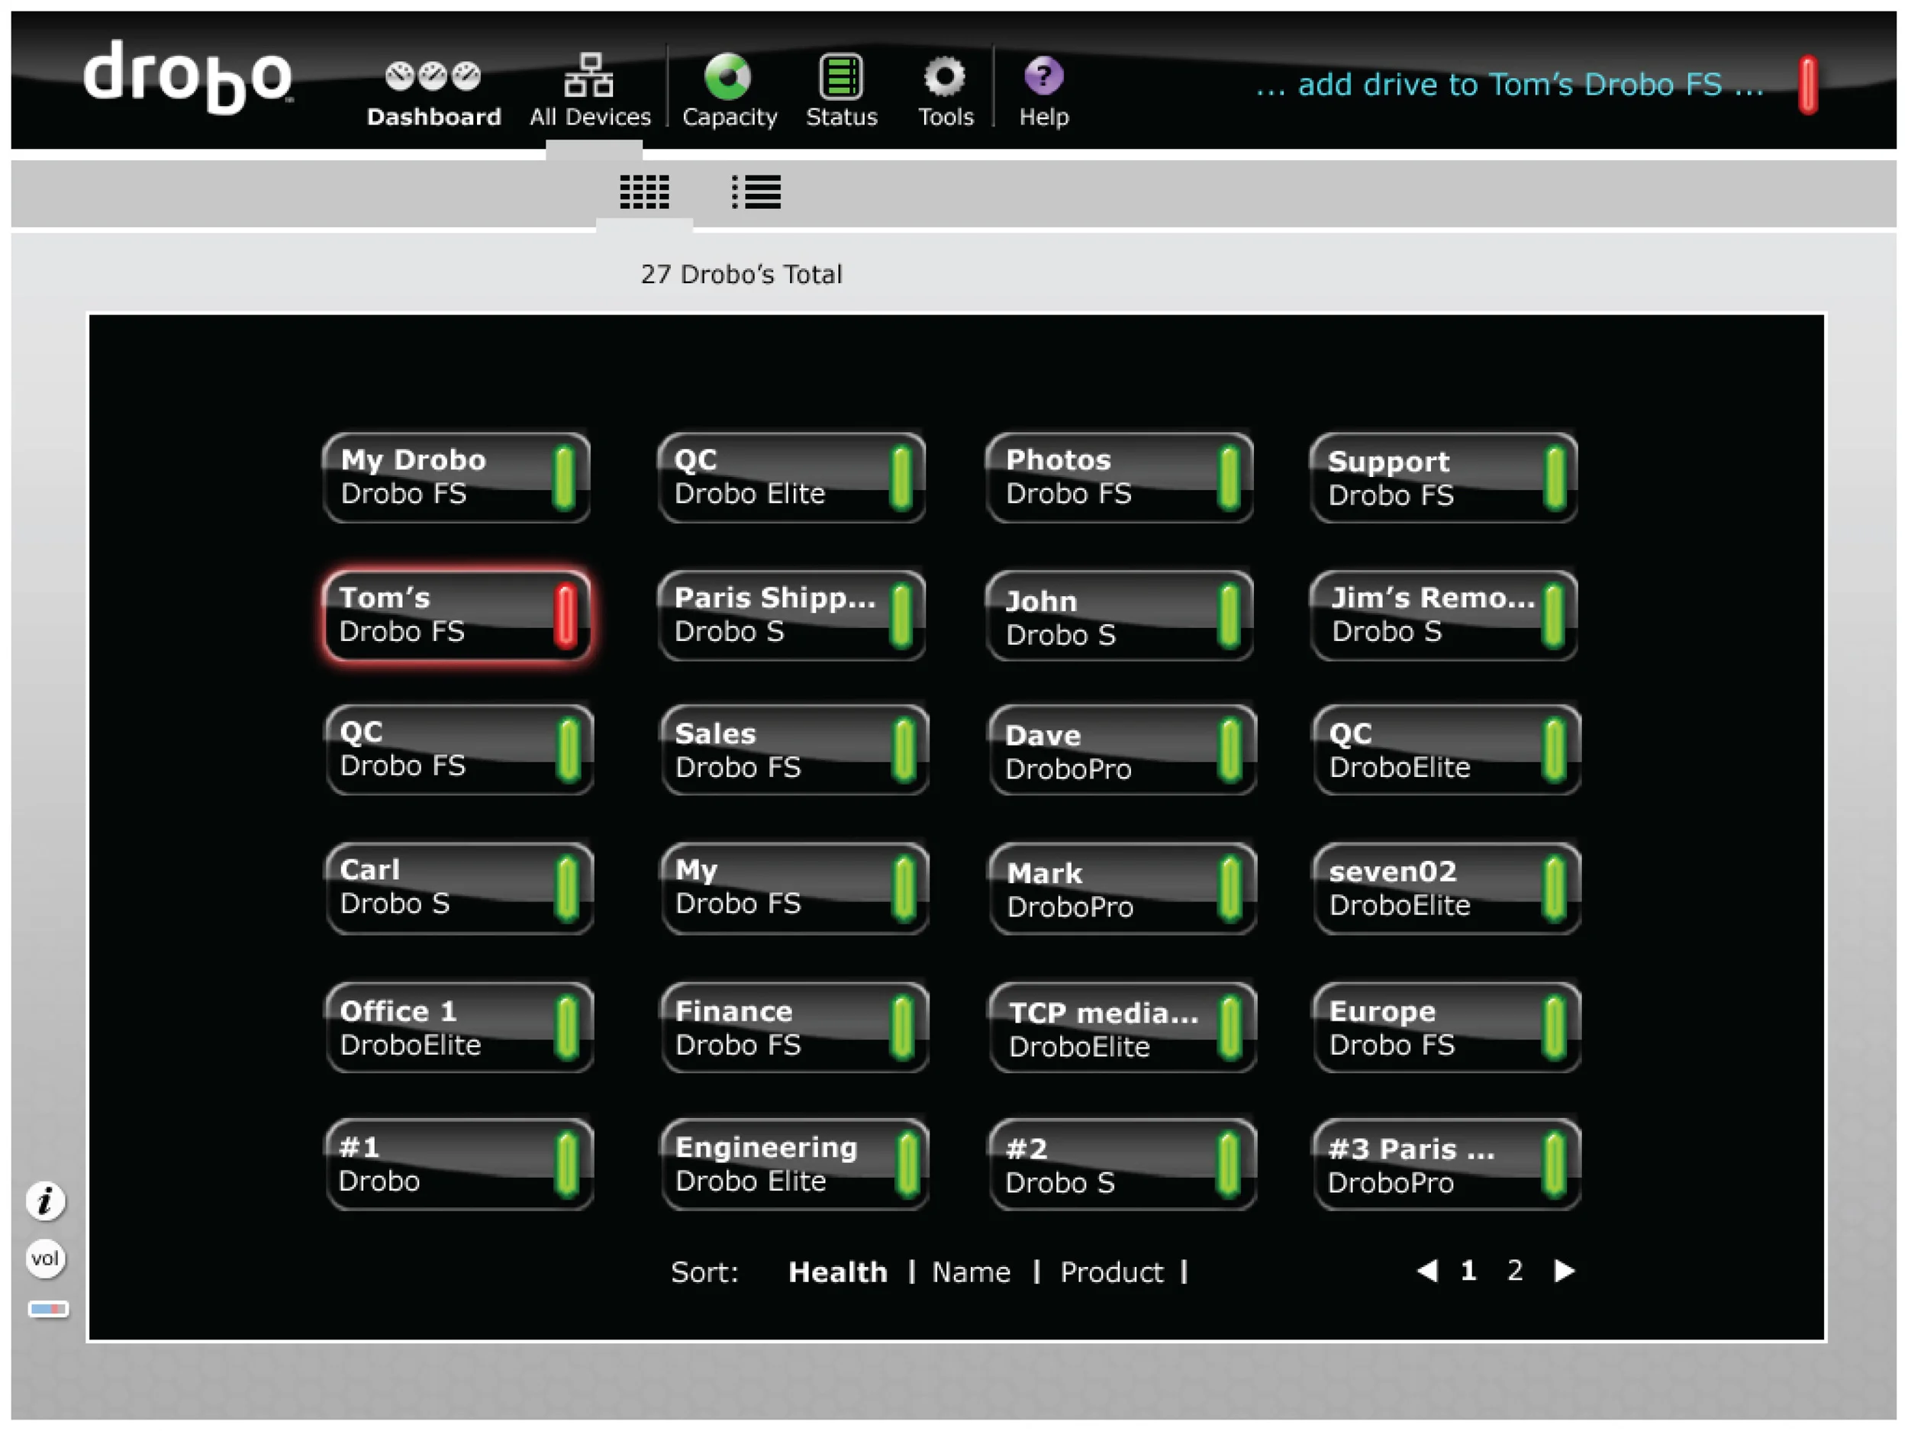Open seven02 DroboElite tile

click(x=1446, y=888)
